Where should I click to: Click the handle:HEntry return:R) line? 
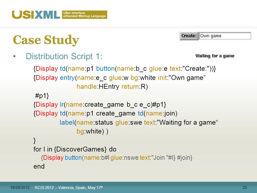point(112,87)
